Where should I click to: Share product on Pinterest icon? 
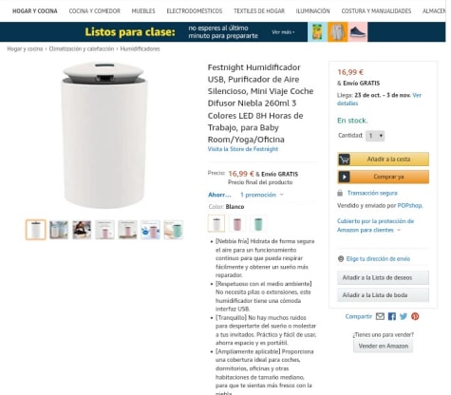(x=415, y=316)
